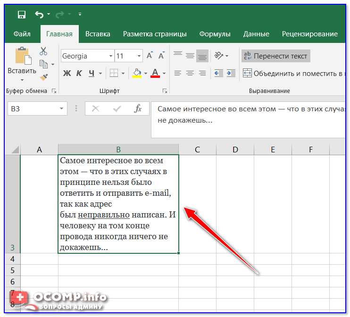This screenshot has width=350, height=317.
Task: Switch to the Вставка tab
Action: pos(98,34)
